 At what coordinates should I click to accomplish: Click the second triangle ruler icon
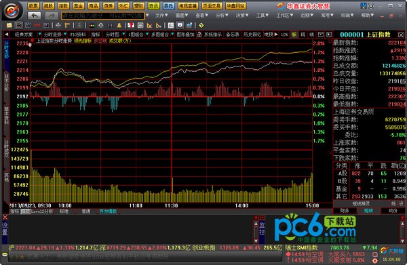pyautogui.click(x=158, y=25)
